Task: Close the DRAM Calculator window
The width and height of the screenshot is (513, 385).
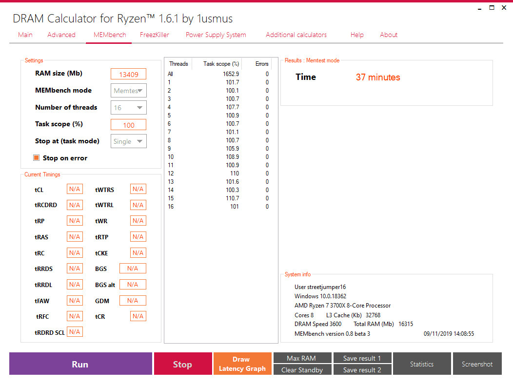Action: pyautogui.click(x=504, y=7)
